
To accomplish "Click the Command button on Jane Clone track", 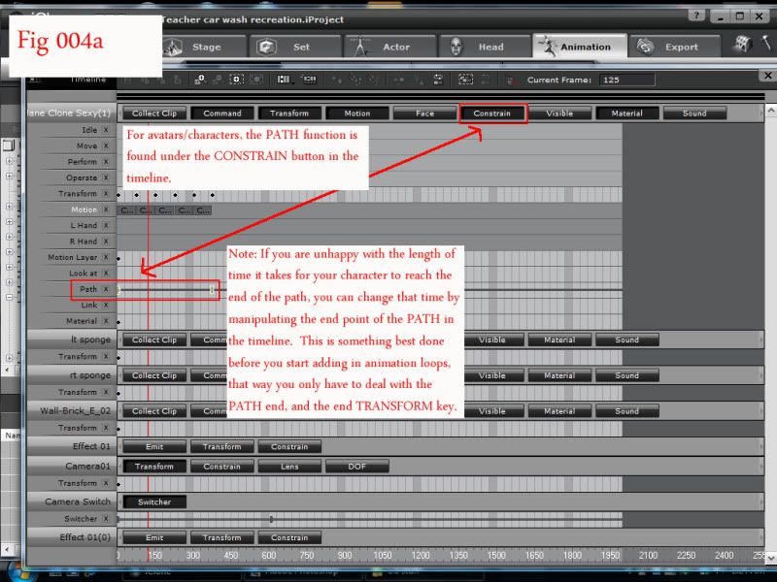I will (x=222, y=113).
